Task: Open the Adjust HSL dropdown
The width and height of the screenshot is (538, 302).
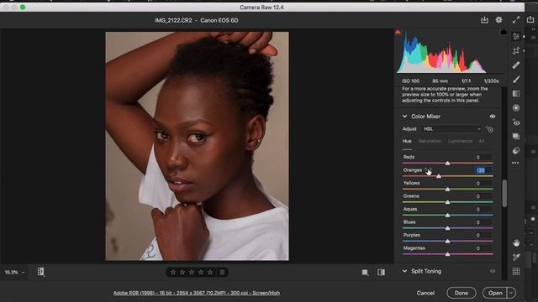Action: (x=452, y=129)
